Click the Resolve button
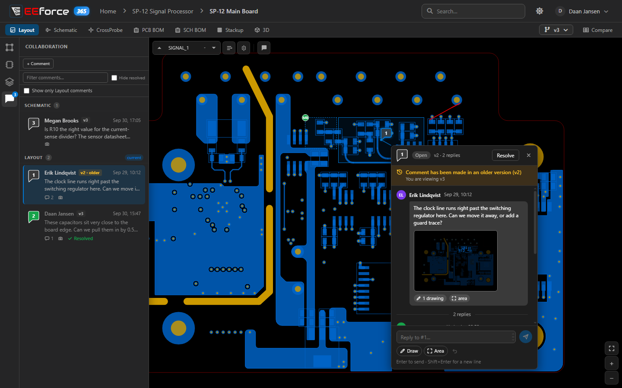Image resolution: width=622 pixels, height=388 pixels. tap(505, 155)
